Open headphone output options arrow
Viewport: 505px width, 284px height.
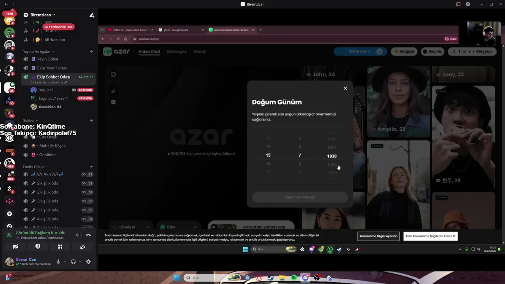tap(80, 262)
